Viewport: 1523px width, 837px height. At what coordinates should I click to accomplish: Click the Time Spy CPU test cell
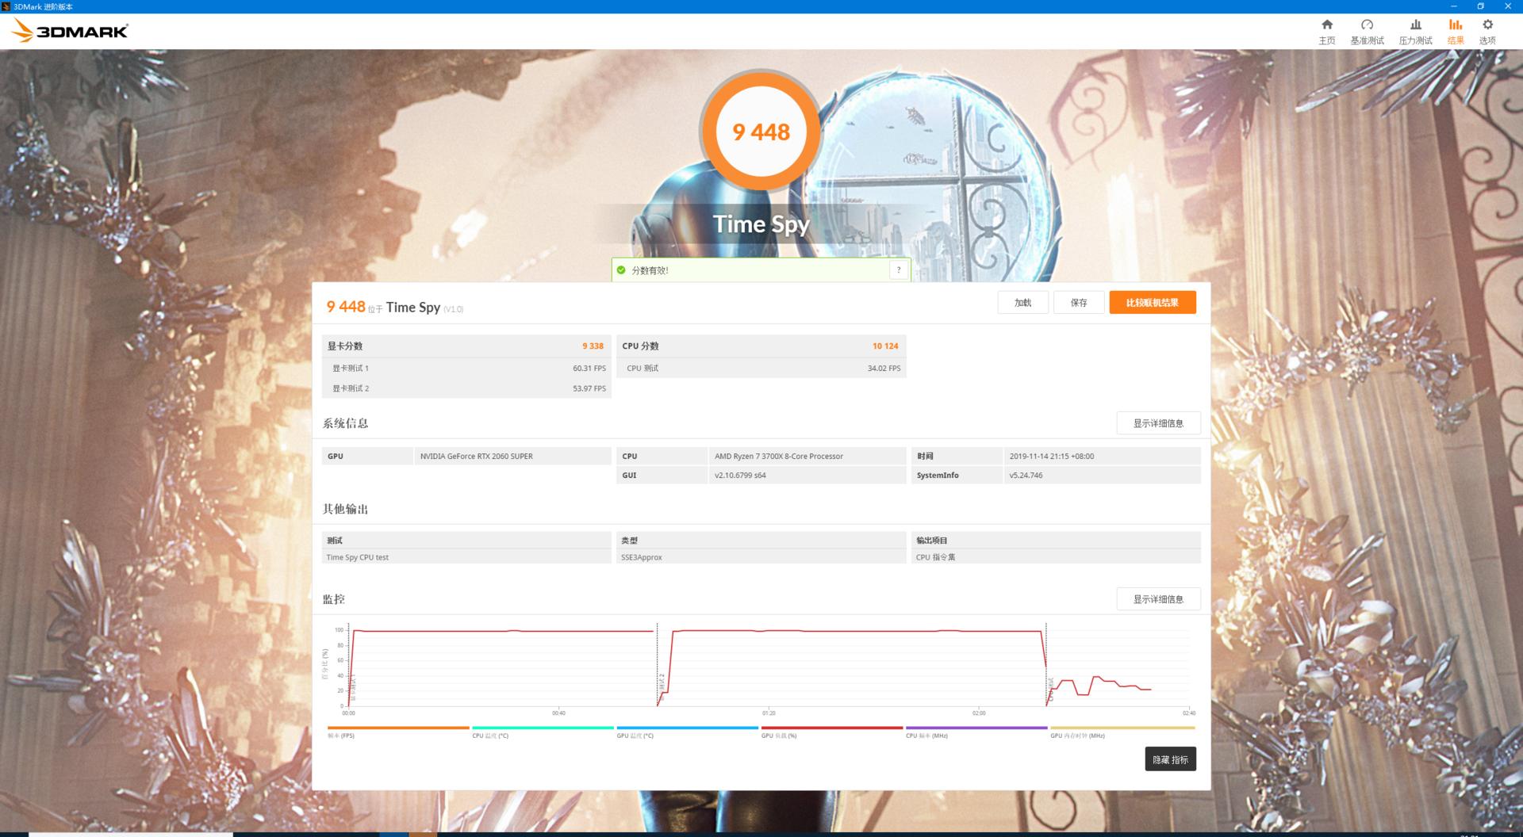point(466,557)
